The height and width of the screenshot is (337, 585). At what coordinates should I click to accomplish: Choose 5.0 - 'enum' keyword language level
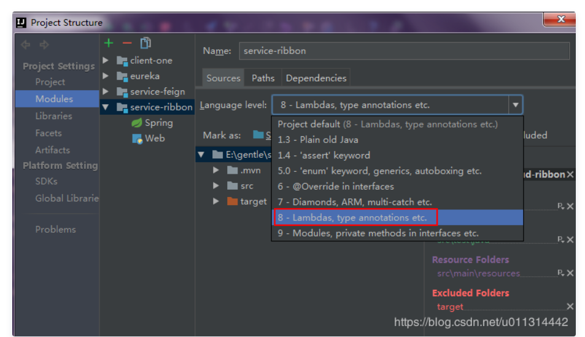pyautogui.click(x=397, y=171)
